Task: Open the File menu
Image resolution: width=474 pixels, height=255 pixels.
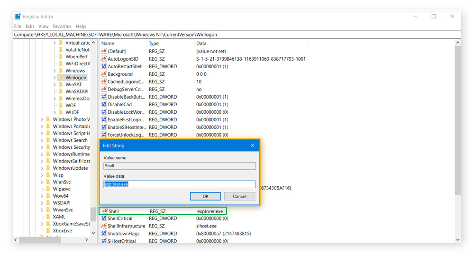Action: 18,27
